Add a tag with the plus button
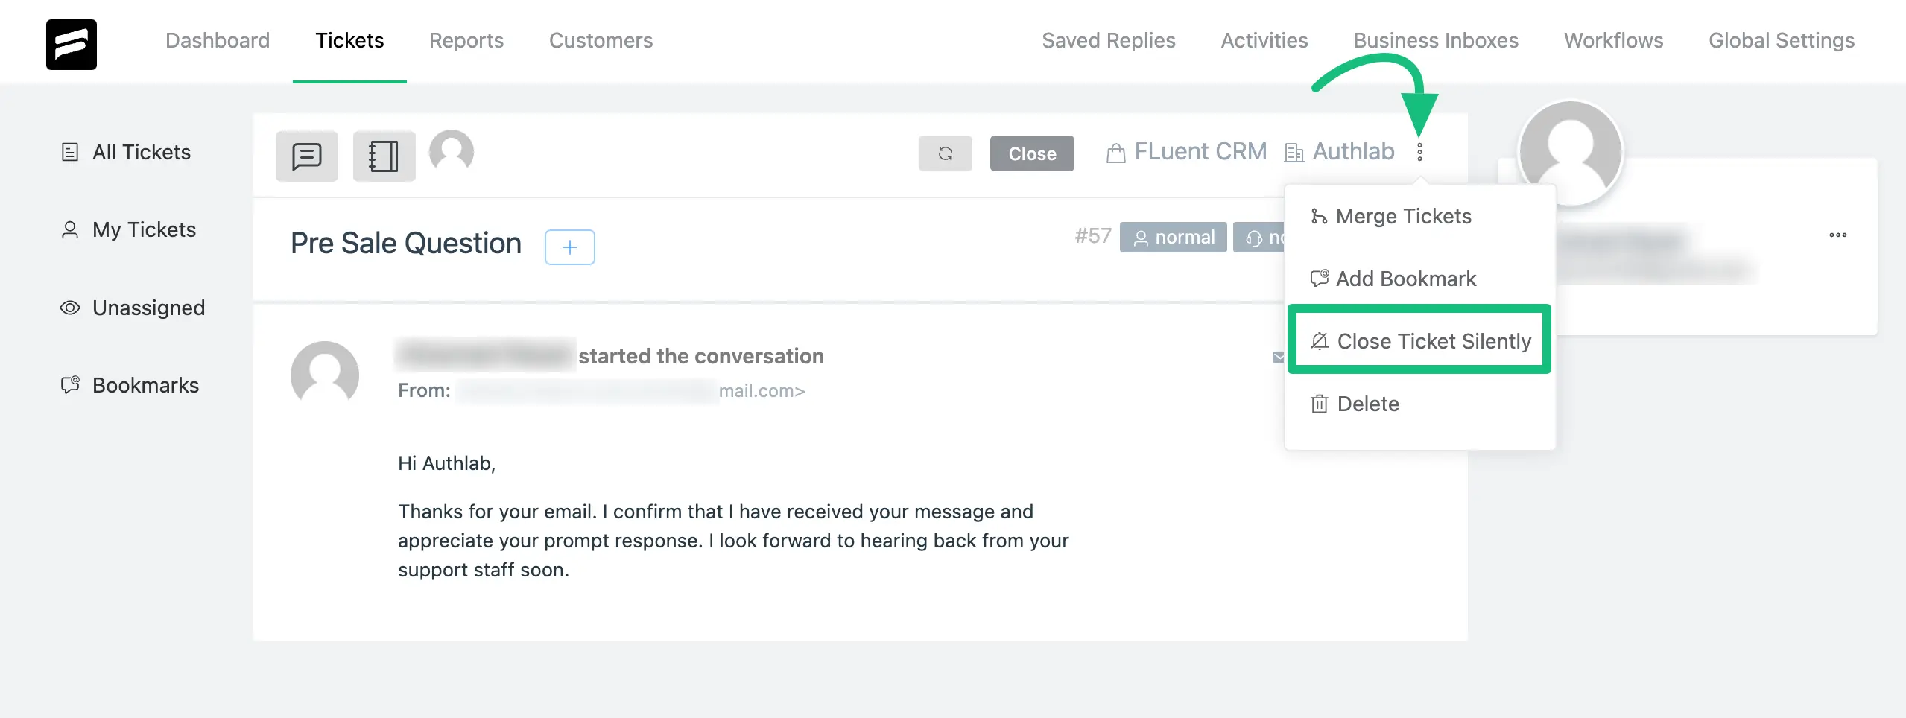Screen dimensions: 1906x718 tap(570, 247)
